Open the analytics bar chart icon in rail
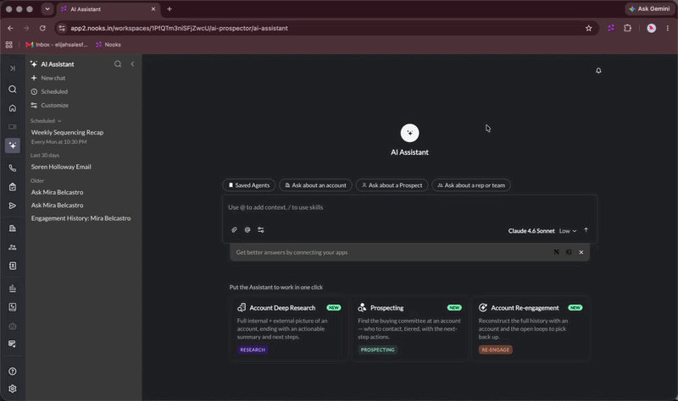The width and height of the screenshot is (678, 401). tap(13, 288)
